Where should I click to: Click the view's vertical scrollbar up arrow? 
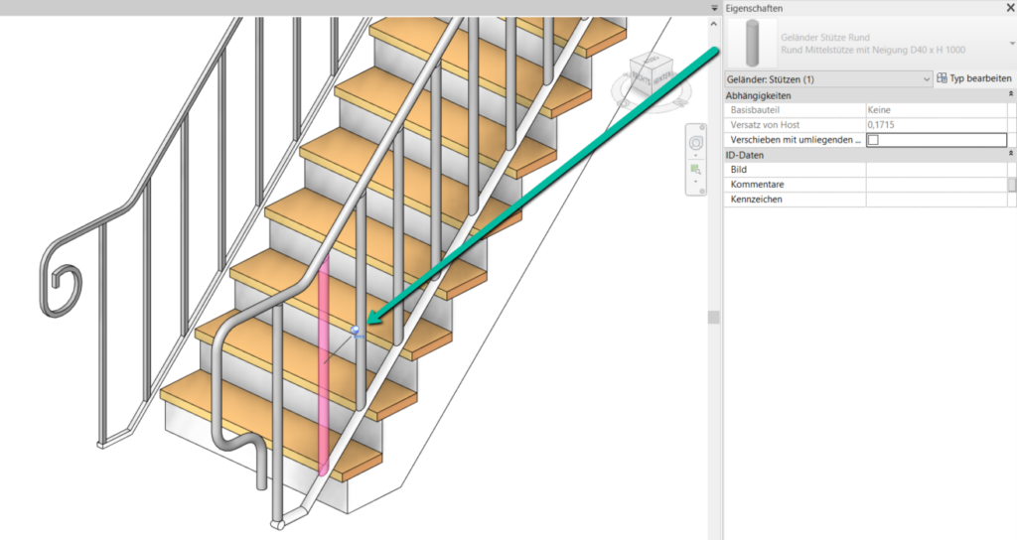point(712,22)
